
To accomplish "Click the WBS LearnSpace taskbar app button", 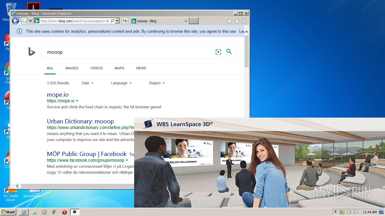I will pos(75,212).
